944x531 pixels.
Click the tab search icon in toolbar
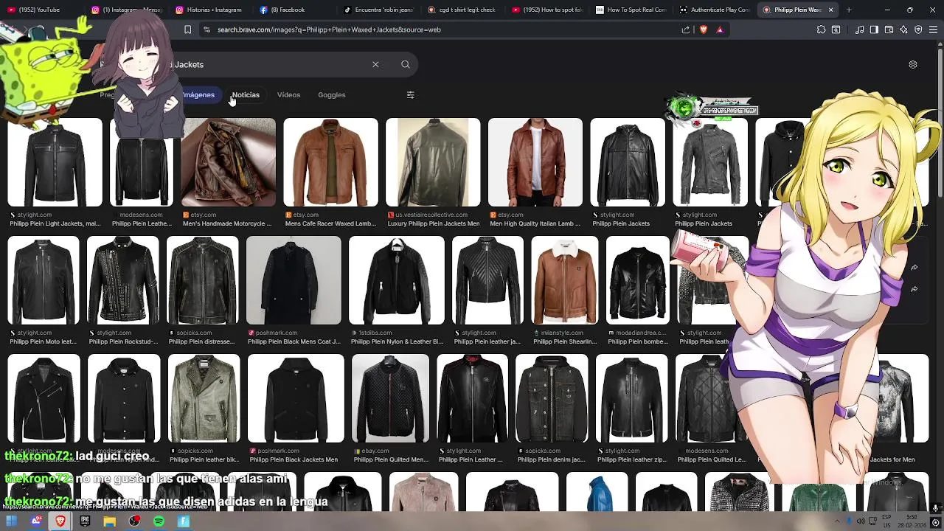836,29
